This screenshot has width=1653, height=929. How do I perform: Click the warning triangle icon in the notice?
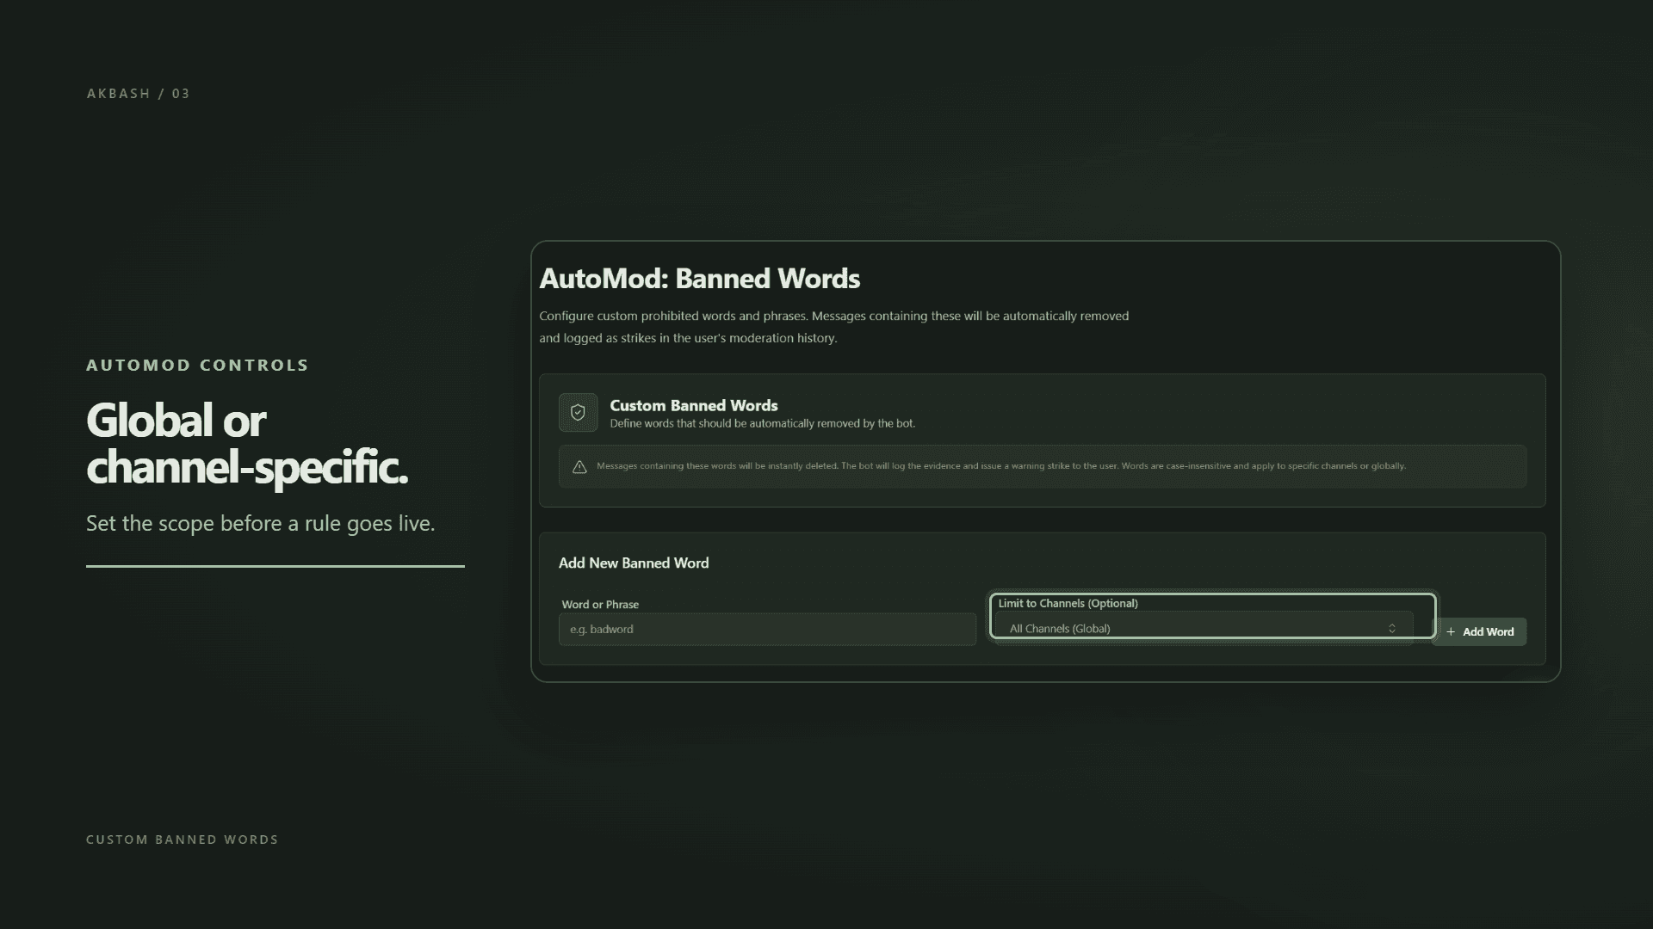[579, 467]
